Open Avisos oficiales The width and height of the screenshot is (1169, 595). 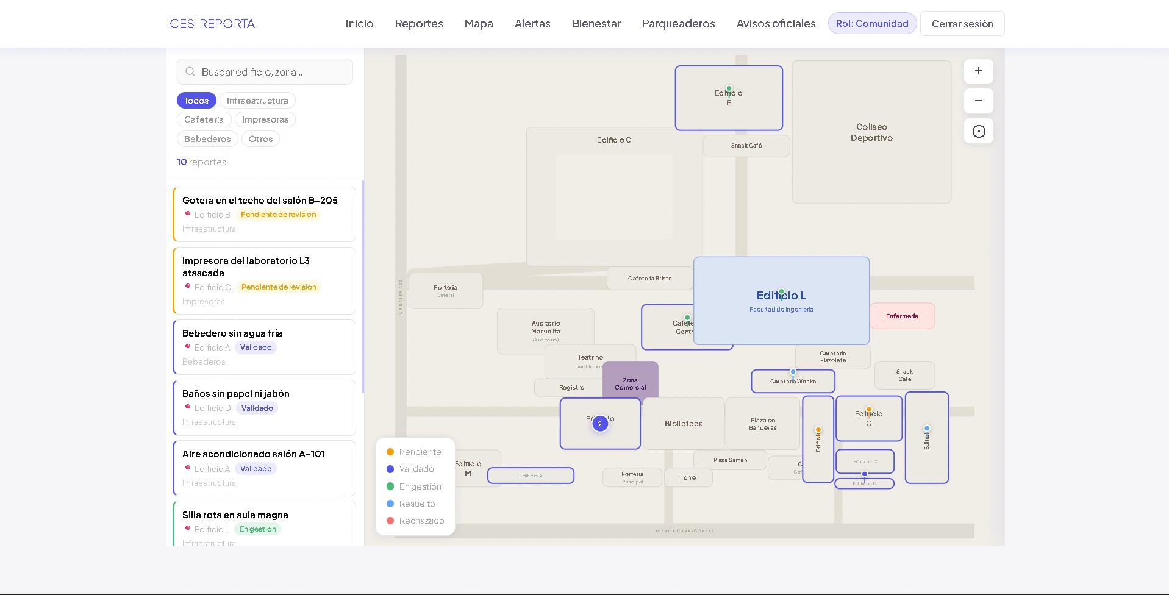(x=776, y=24)
